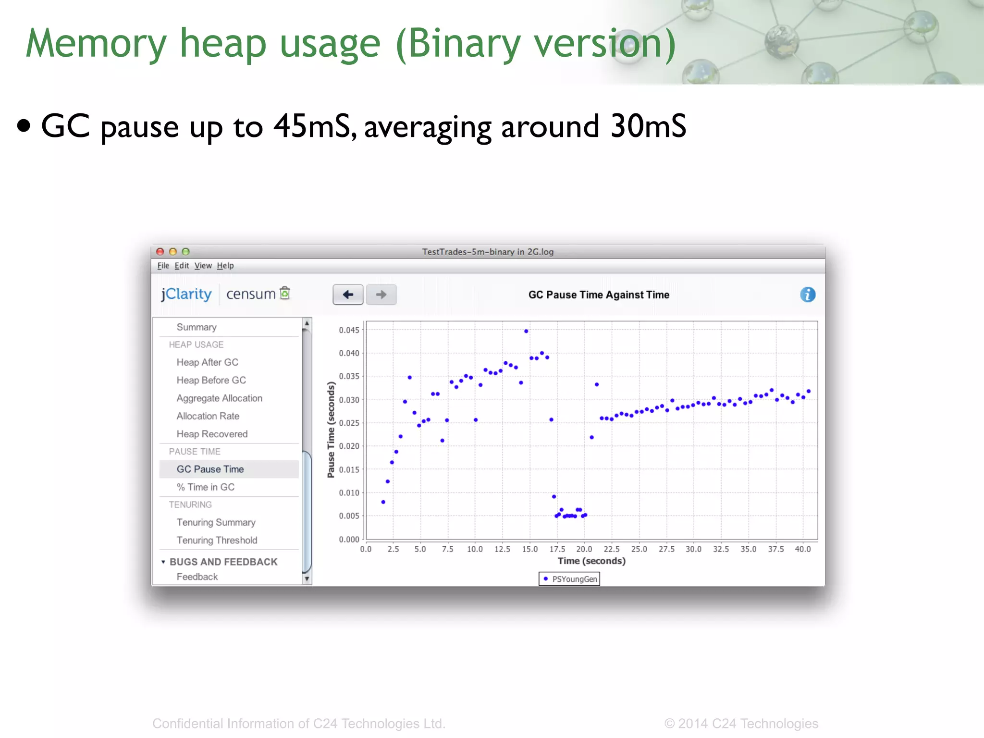Open the Heap Recovered view
Viewport: 984px width, 738px height.
212,434
